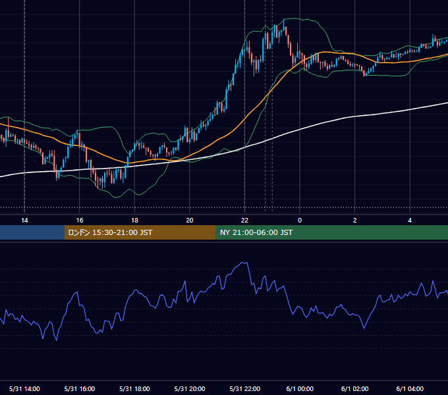Click the candlestick at the chart's highest price
The width and height of the screenshot is (448, 395).
pyautogui.click(x=284, y=25)
